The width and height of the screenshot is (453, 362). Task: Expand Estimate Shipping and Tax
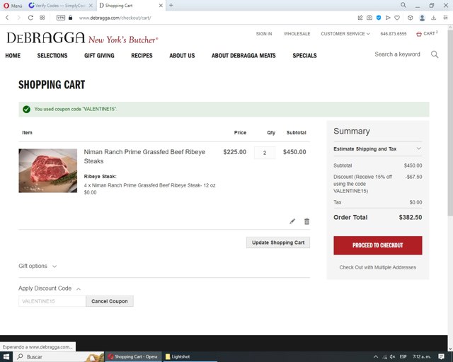[x=377, y=149]
